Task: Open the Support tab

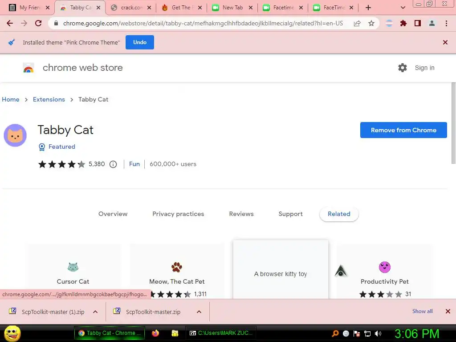Action: click(x=290, y=214)
